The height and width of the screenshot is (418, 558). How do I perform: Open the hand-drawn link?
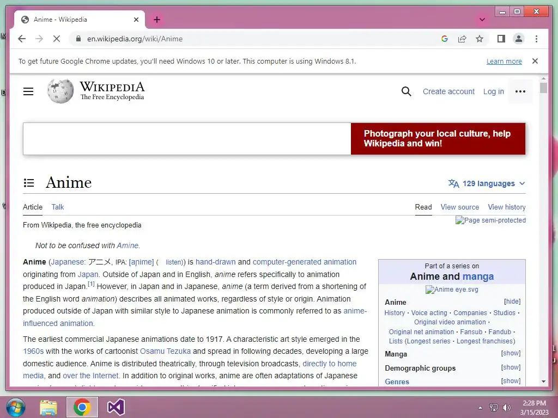(215, 262)
